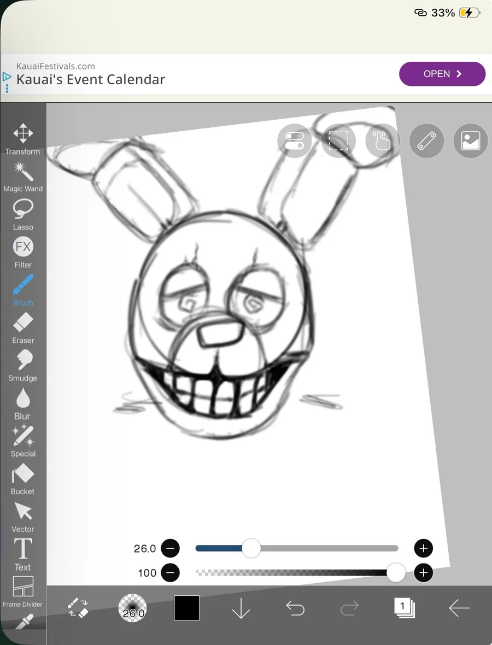This screenshot has height=645, width=492.
Task: Tap the downward arrow icon
Action: pyautogui.click(x=241, y=608)
